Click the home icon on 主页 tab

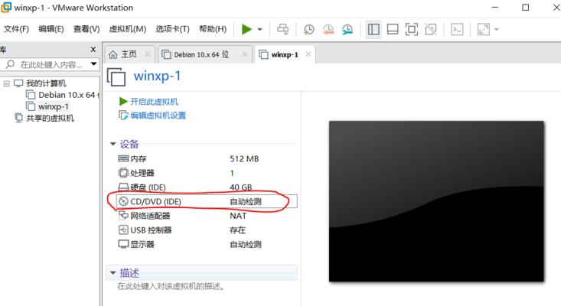point(113,54)
